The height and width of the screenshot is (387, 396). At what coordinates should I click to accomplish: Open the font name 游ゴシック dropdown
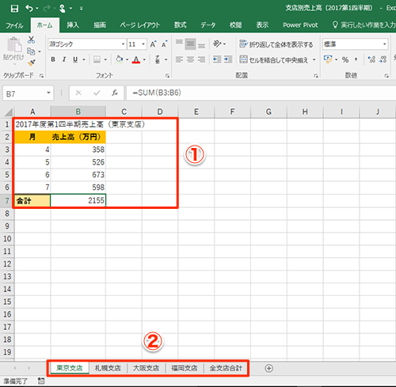[123, 44]
